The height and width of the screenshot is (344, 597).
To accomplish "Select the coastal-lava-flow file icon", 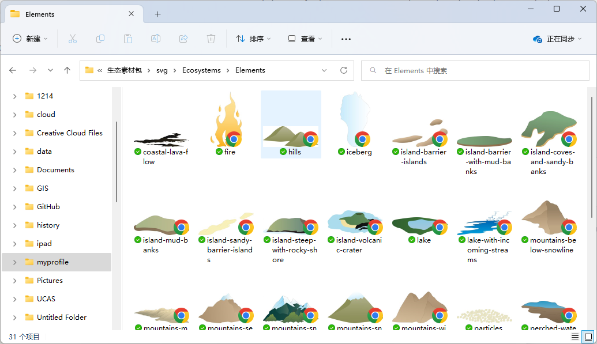I will [161, 139].
